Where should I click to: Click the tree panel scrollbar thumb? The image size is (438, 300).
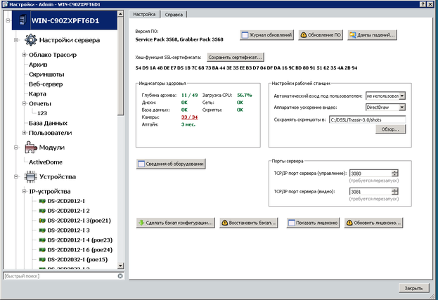120,66
